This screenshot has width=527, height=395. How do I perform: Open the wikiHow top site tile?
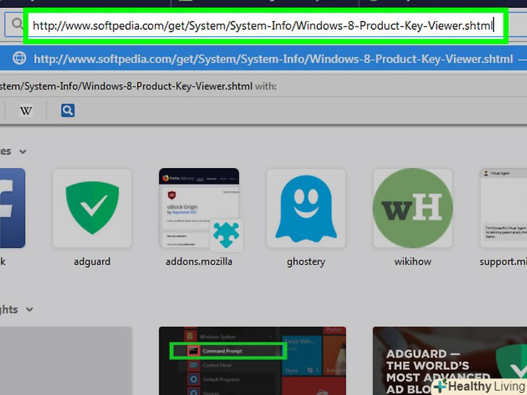413,208
